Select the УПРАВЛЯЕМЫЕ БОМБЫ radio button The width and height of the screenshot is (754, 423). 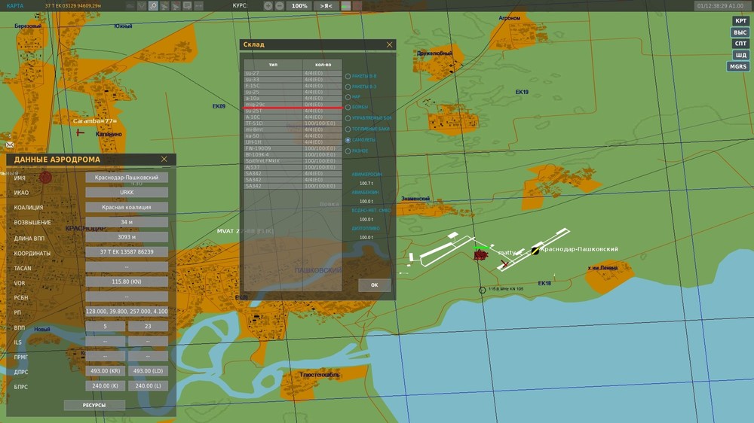(348, 118)
